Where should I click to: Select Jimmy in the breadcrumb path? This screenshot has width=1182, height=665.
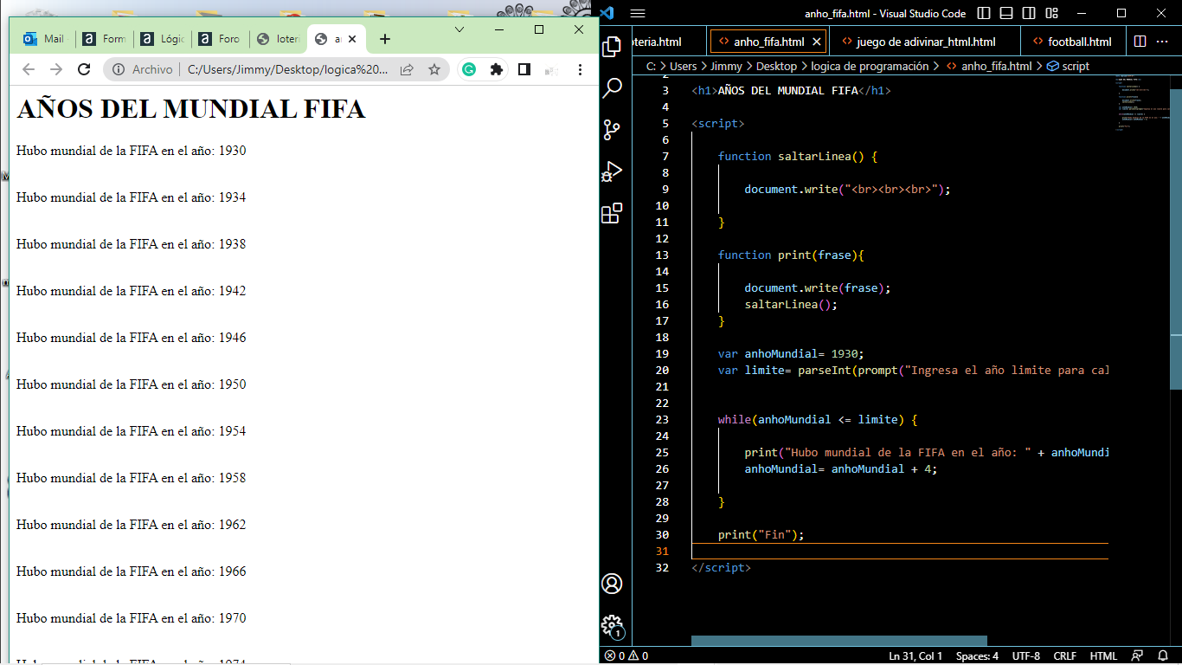tap(727, 66)
